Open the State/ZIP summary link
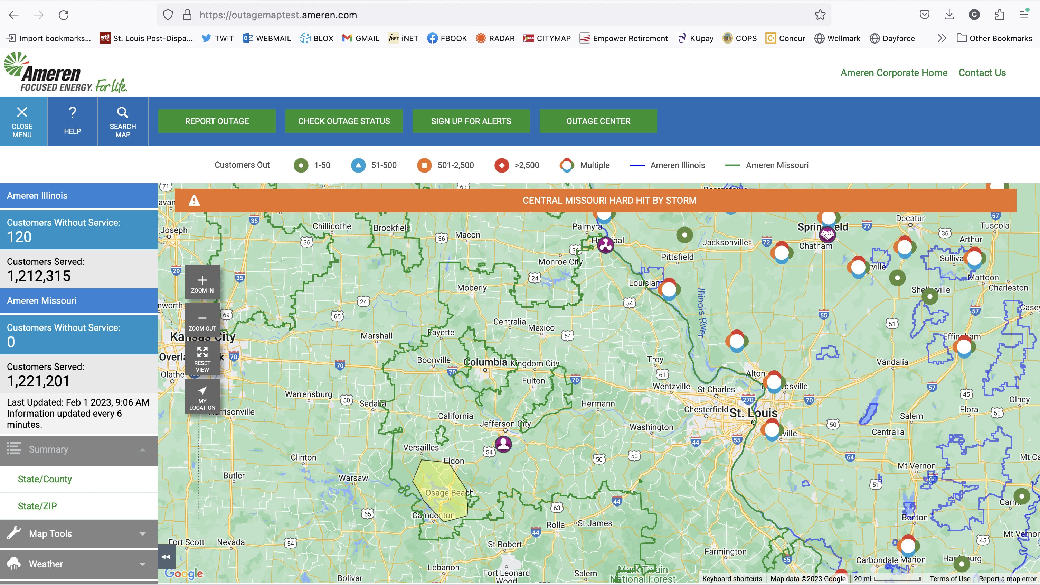Viewport: 1040px width, 585px height. point(37,506)
